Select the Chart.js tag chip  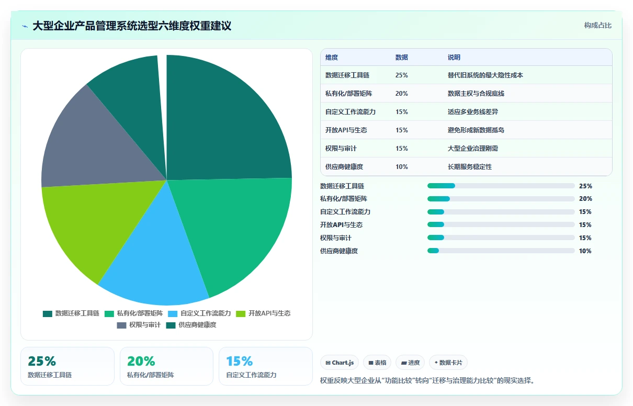tap(340, 363)
